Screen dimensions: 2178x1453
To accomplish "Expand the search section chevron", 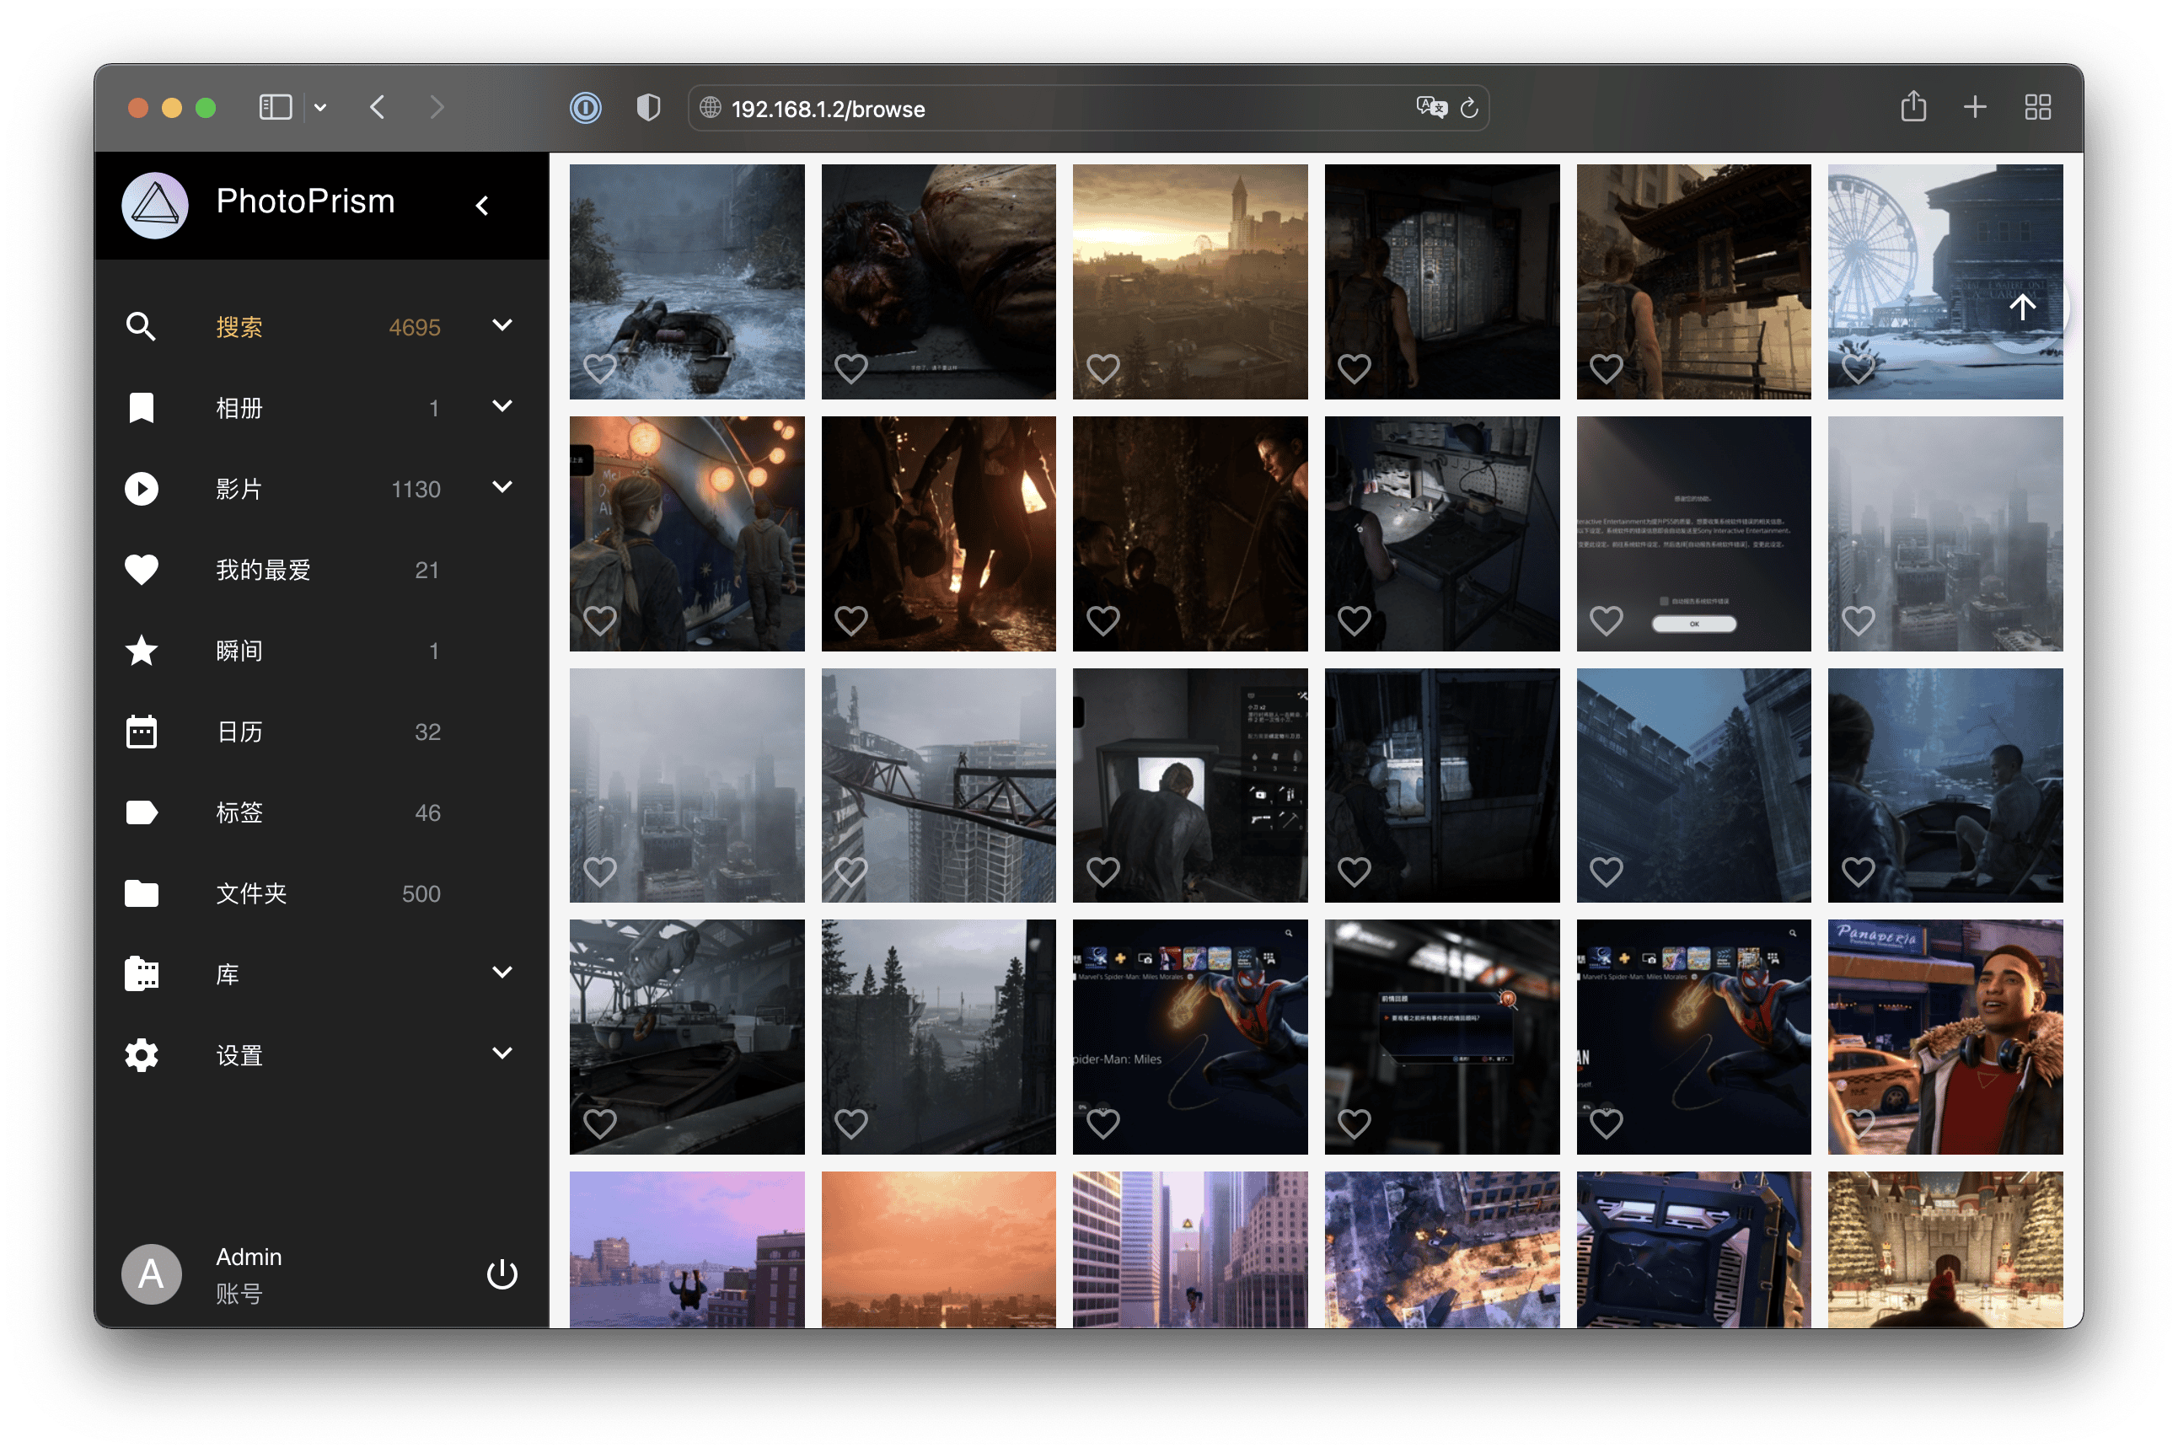I will coord(502,325).
